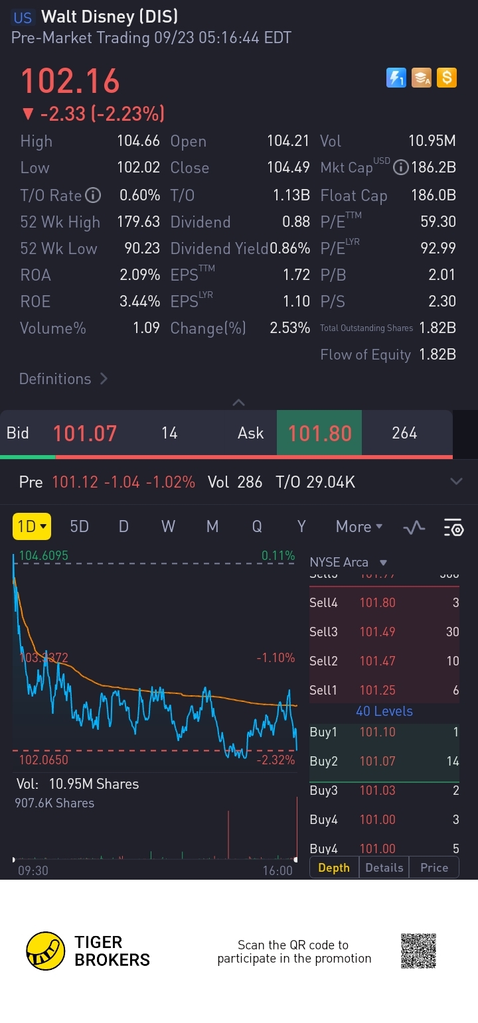Image resolution: width=478 pixels, height=1023 pixels.
Task: Tap the Tiger Brokers logo
Action: [88, 951]
